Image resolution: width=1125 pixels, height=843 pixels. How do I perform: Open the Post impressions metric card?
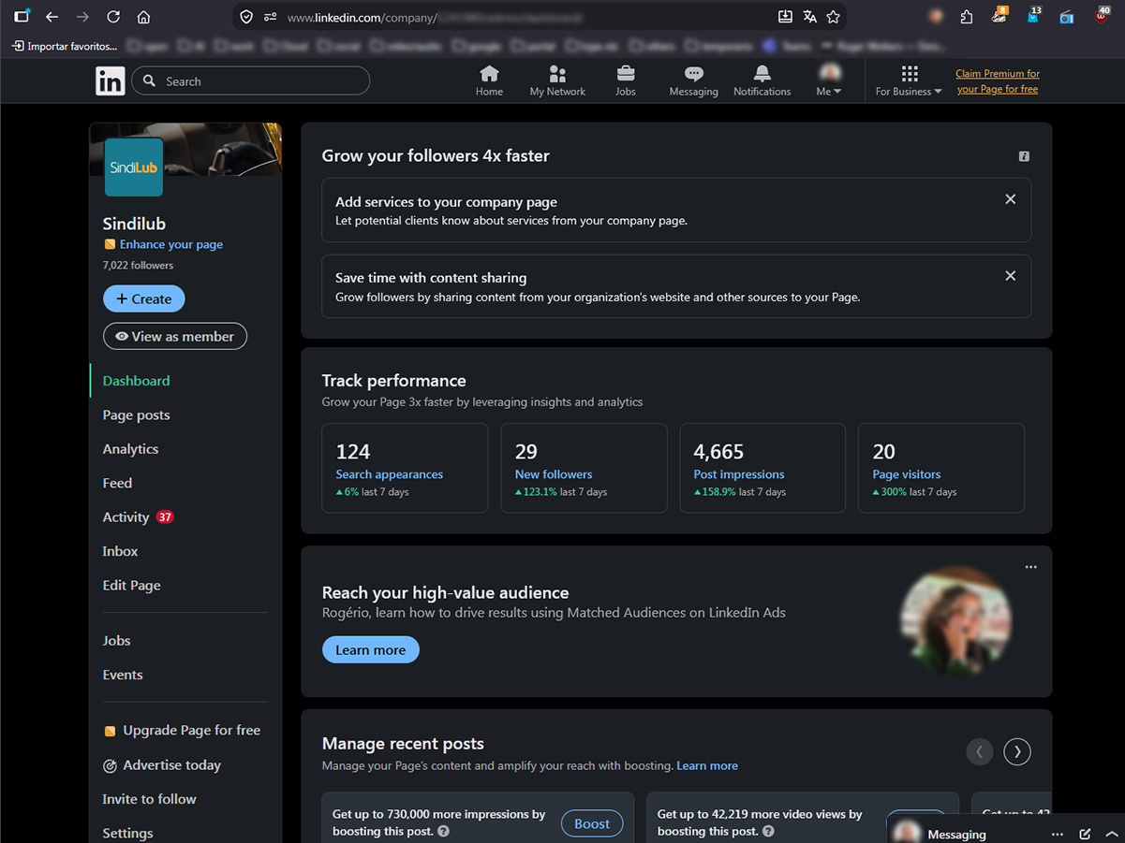tap(762, 468)
